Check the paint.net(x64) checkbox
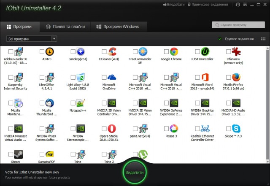Viewport: 270px width, 186px height. point(135,129)
